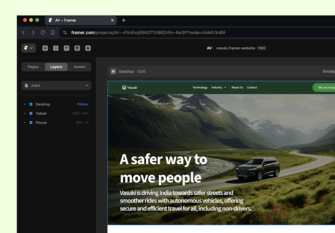Select the Vasuki description paragraph text
This screenshot has width=335, height=233.
click(186, 200)
